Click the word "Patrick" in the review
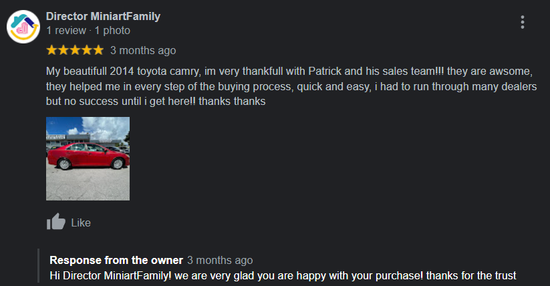The width and height of the screenshot is (550, 286). pos(325,71)
